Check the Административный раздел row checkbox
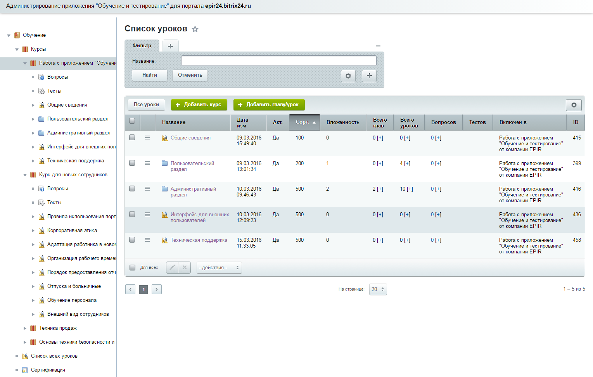Image resolution: width=593 pixels, height=377 pixels. 132,189
